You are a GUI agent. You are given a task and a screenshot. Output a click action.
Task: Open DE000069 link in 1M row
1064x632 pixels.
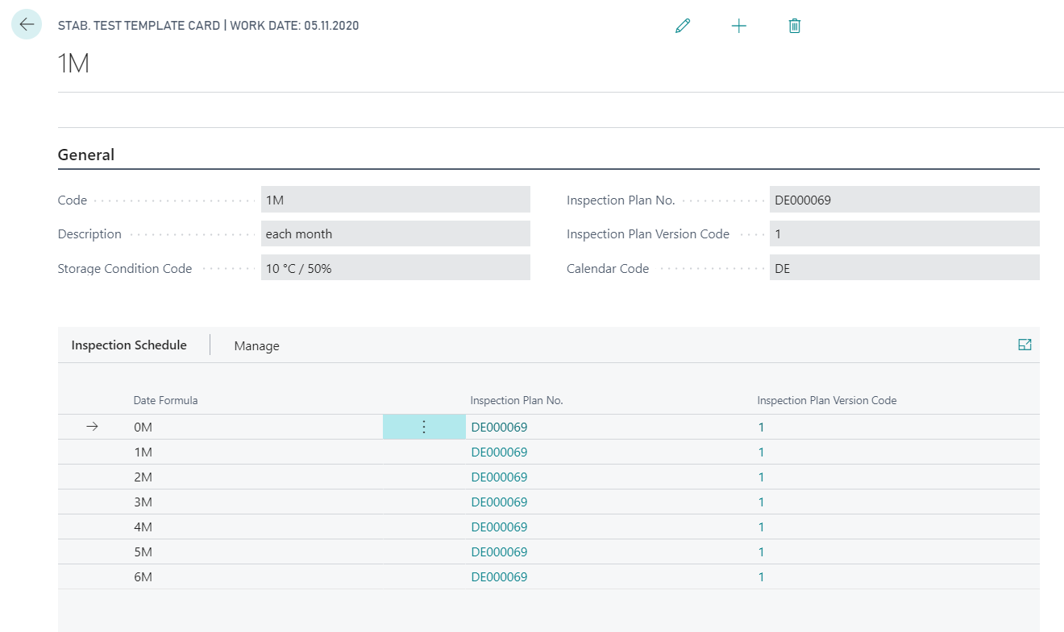(x=499, y=452)
